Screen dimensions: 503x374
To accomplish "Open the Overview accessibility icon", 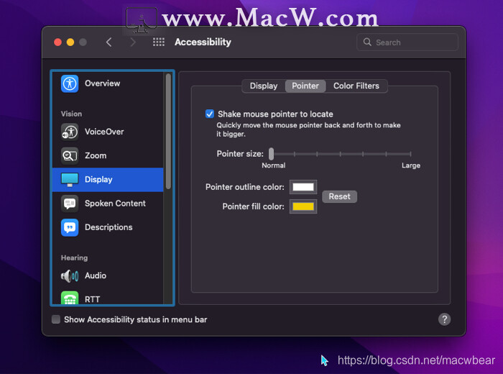I will (x=70, y=83).
